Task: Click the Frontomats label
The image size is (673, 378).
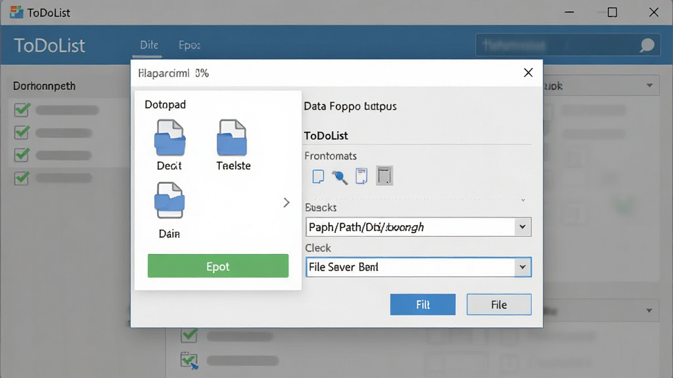Action: click(331, 156)
